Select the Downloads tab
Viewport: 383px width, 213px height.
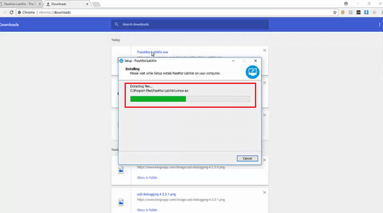[66, 4]
